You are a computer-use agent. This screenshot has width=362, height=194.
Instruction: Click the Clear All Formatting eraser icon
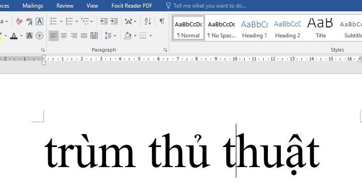click(x=20, y=22)
